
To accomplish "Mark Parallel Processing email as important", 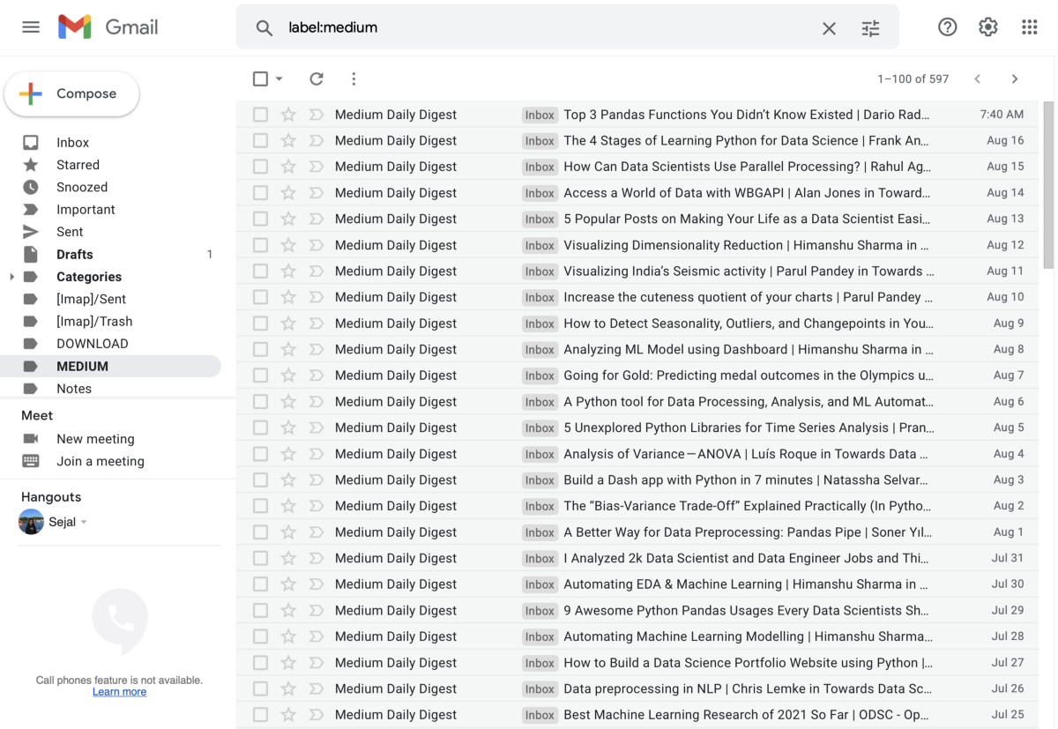I will [x=316, y=167].
